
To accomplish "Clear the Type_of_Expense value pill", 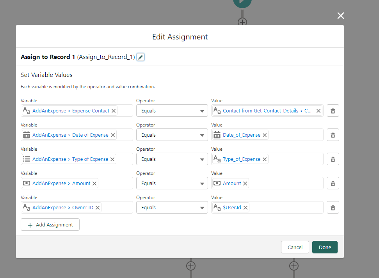I will [x=265, y=159].
